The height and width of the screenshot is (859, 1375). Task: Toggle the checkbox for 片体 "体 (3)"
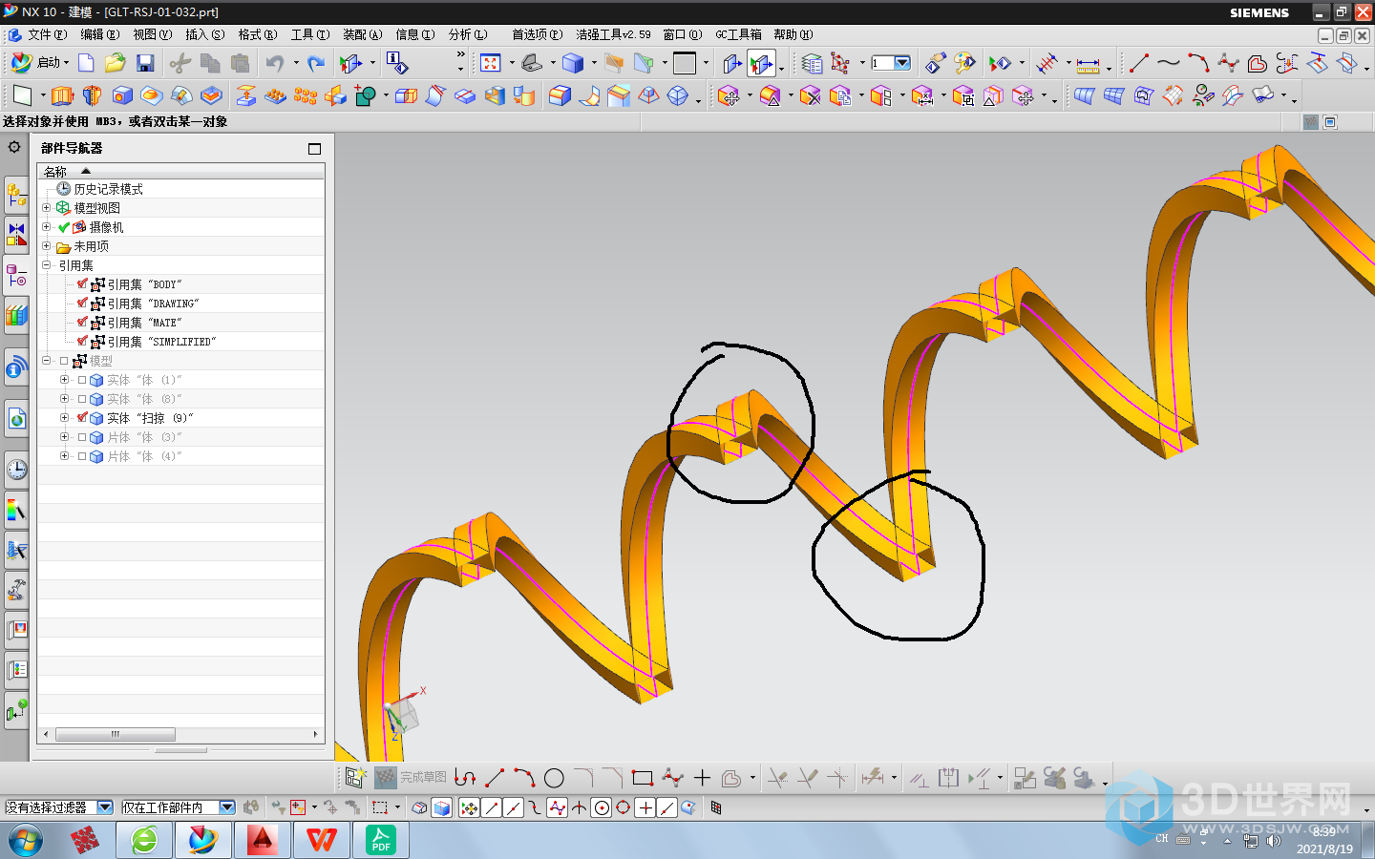coord(82,437)
